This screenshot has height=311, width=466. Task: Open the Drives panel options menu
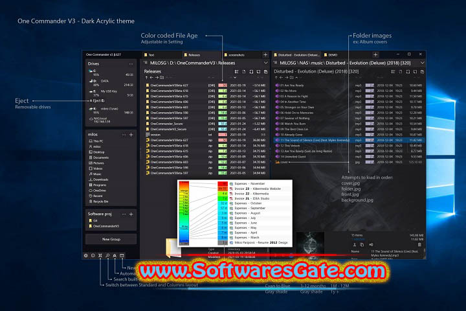pos(131,63)
